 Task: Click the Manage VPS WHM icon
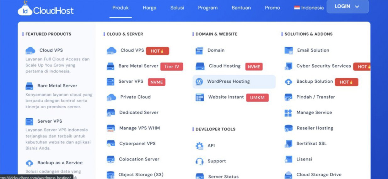pos(111,128)
